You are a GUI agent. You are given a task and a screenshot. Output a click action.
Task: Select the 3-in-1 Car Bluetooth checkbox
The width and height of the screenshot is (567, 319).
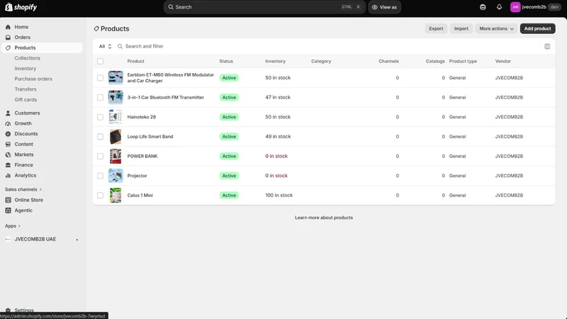100,97
